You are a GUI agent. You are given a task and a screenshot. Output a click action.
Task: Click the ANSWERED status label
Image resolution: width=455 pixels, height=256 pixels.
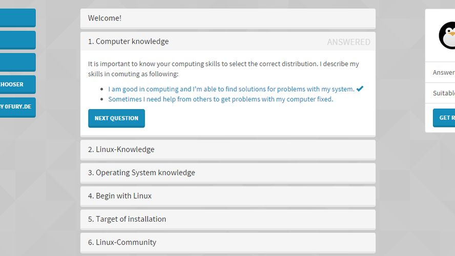click(348, 42)
